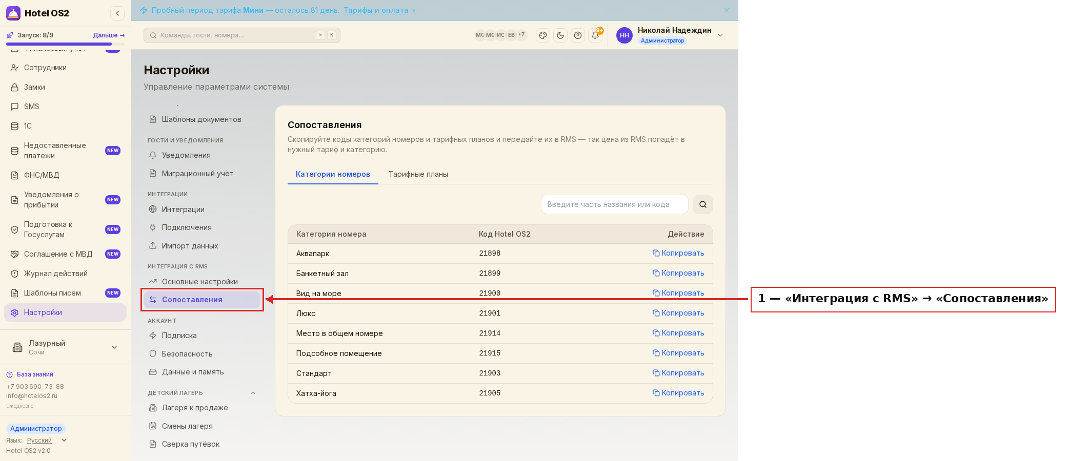1068x461 pixels.
Task: Select the Категории номеров tab
Action: tap(333, 174)
